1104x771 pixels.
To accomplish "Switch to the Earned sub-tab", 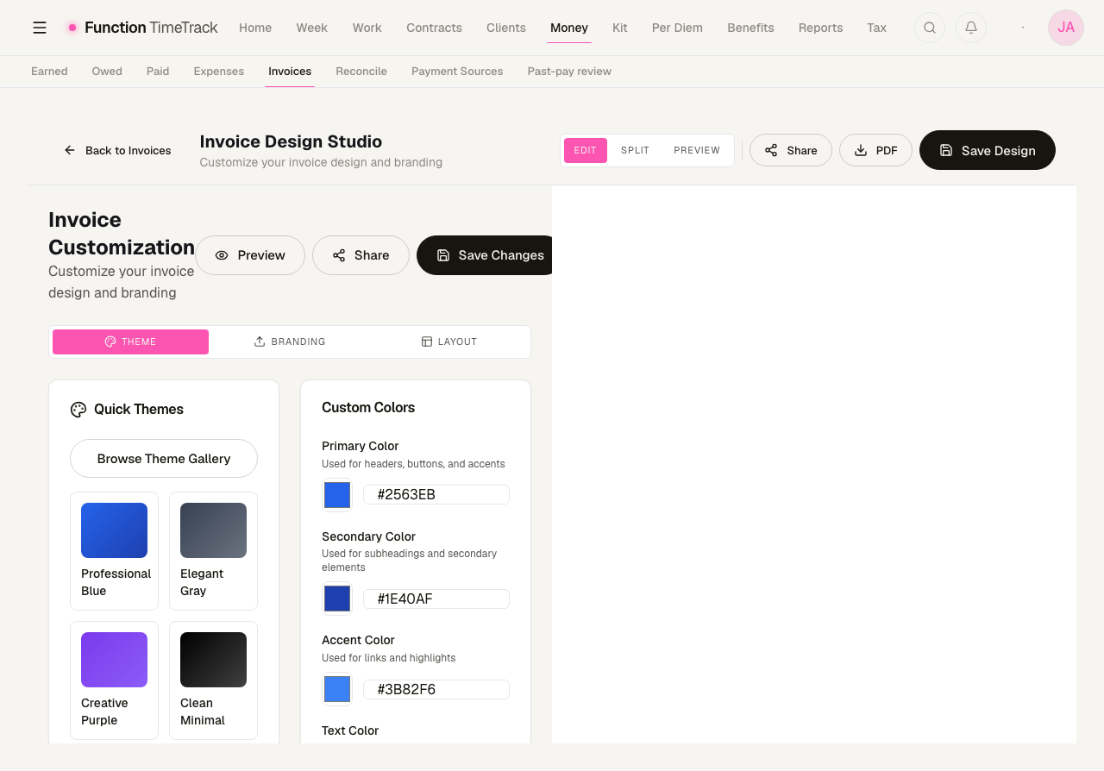I will click(x=49, y=72).
